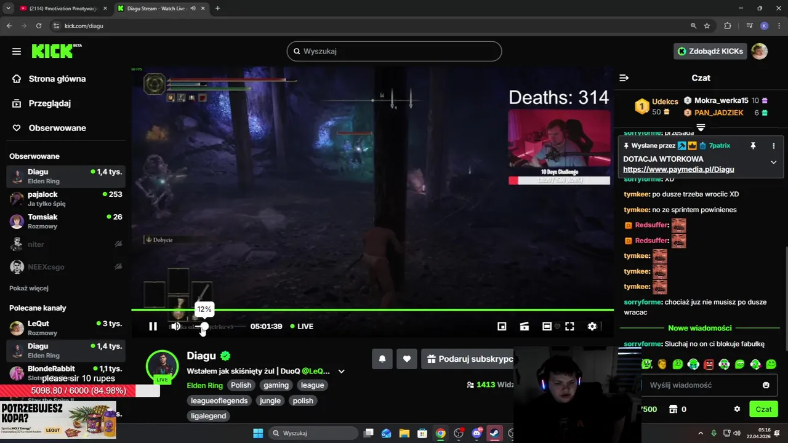Open pajalock channel in followed list

coord(65,199)
